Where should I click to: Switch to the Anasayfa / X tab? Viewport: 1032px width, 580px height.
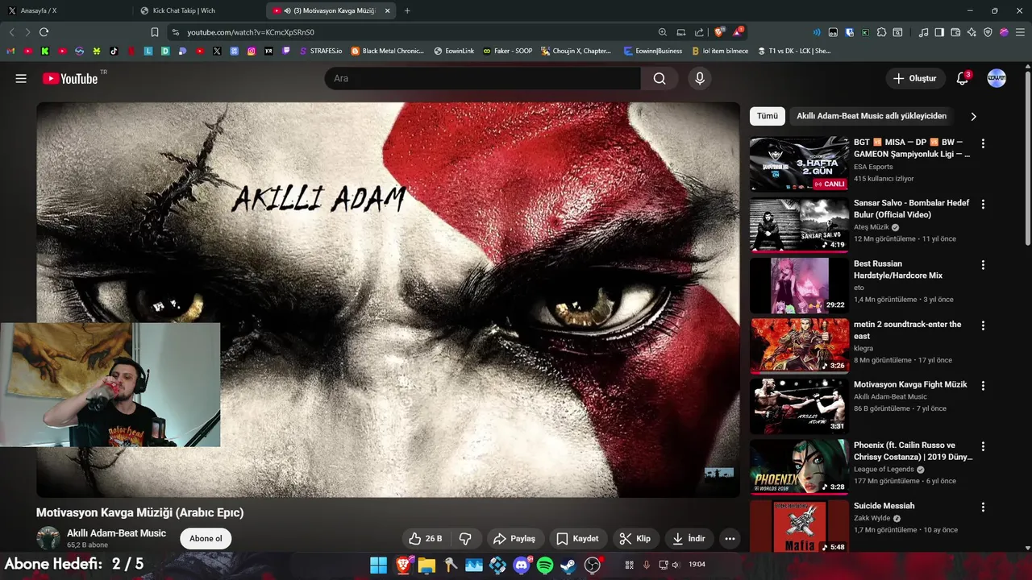[x=64, y=10]
